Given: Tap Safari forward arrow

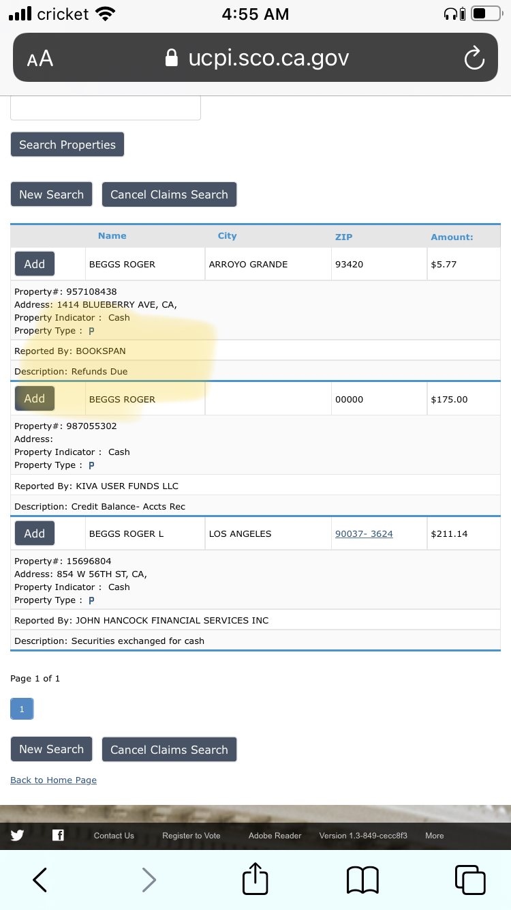Looking at the screenshot, I should click(149, 879).
